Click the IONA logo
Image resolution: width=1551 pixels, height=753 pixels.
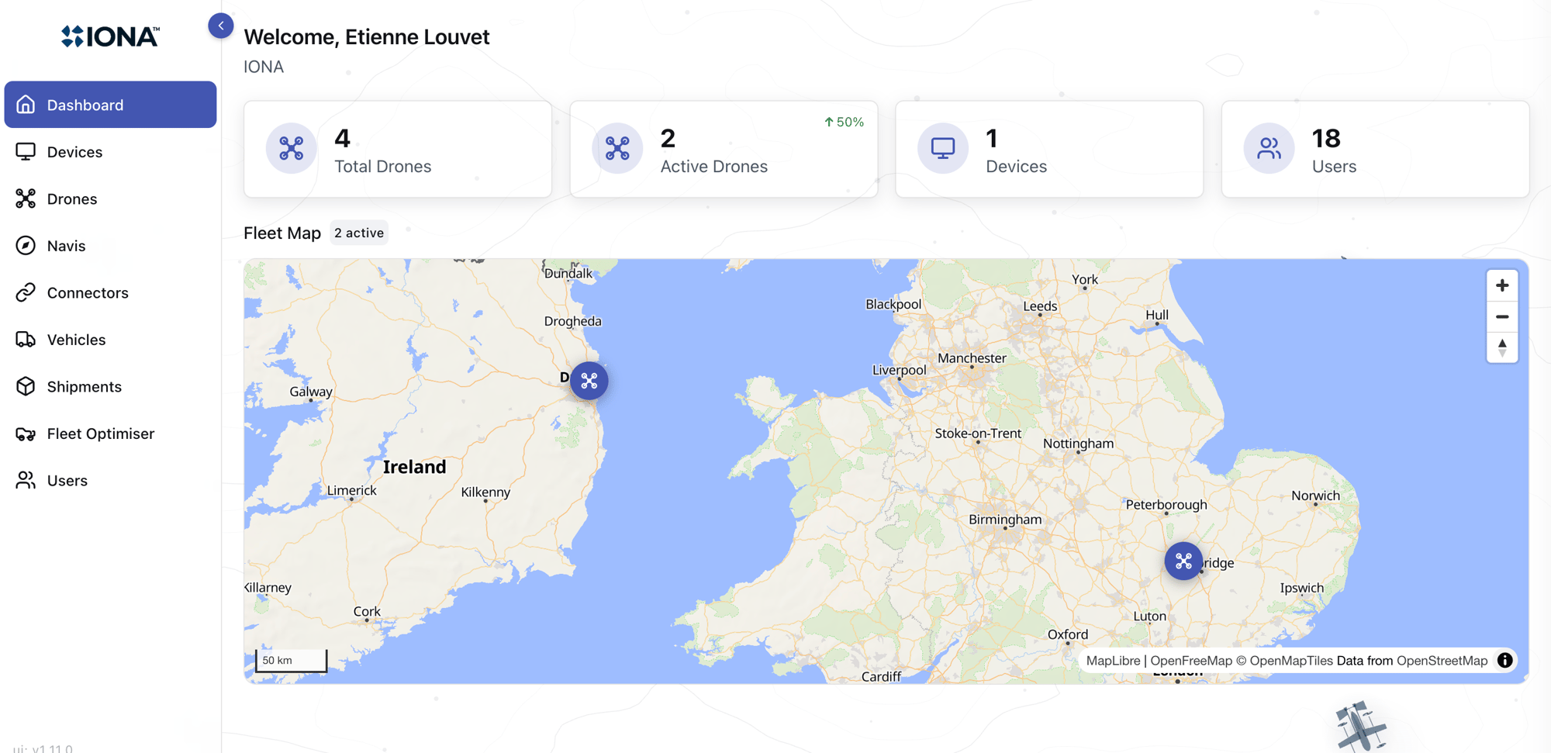pyautogui.click(x=109, y=36)
